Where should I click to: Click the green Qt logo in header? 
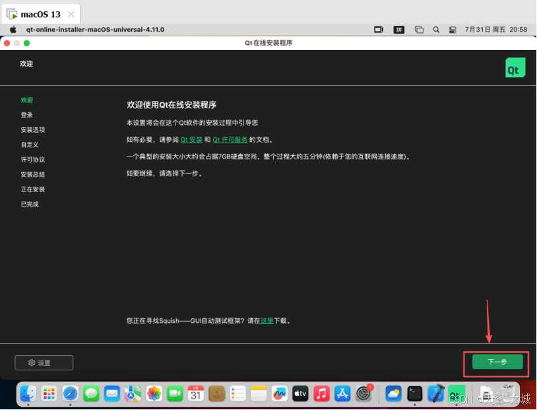[515, 67]
